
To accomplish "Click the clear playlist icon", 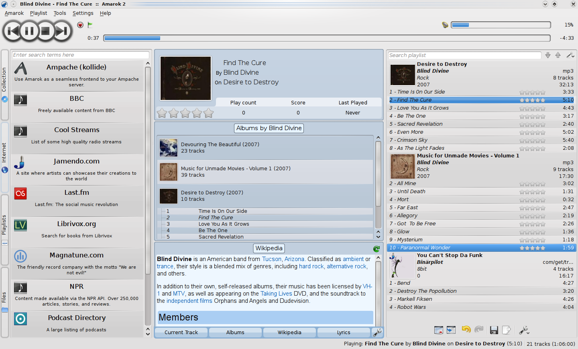I will point(438,330).
